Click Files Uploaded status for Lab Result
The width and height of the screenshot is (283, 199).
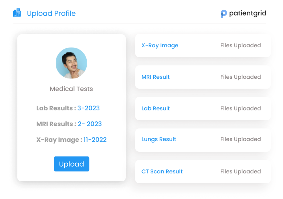[240, 109]
